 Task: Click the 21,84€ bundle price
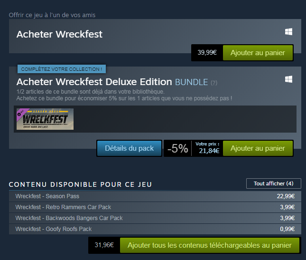tap(208, 151)
